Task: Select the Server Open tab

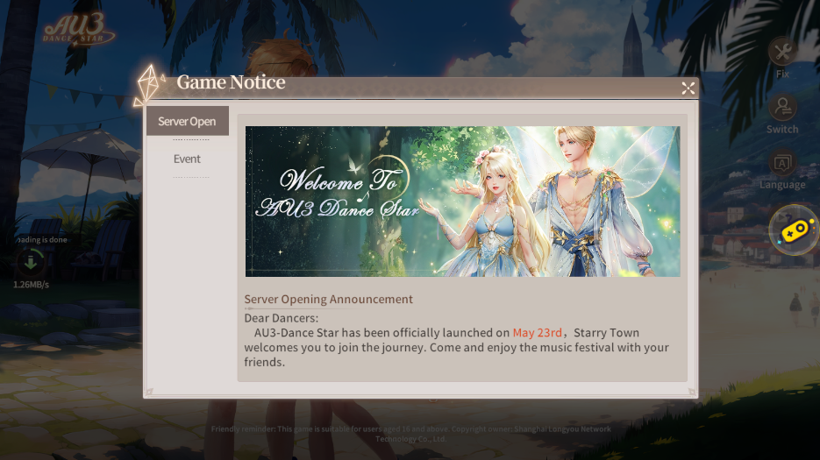Action: point(187,121)
